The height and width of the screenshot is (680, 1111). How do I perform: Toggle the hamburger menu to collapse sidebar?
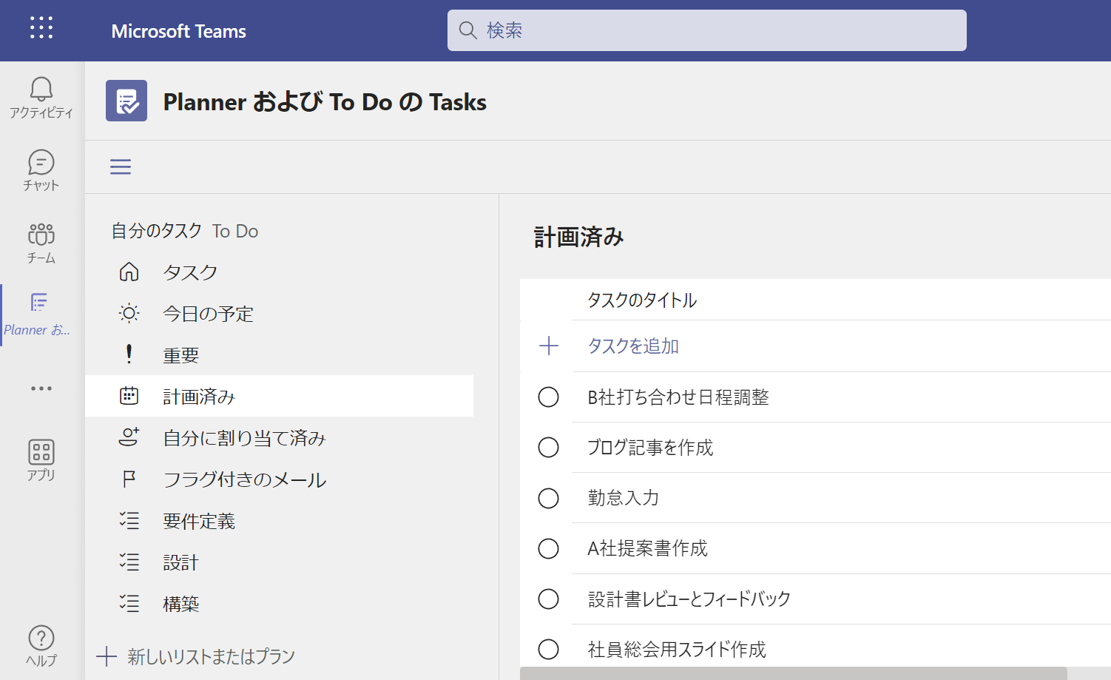pyautogui.click(x=121, y=166)
